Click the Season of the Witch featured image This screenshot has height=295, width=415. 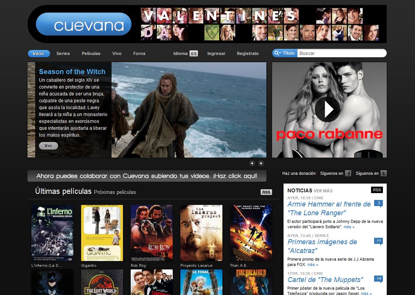pos(189,110)
